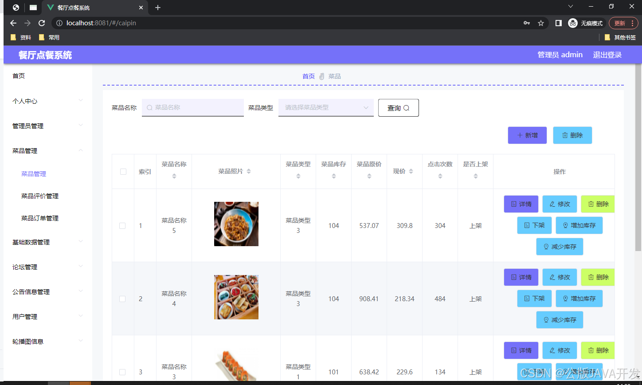Select the 菜品管理 submenu item

click(34, 174)
